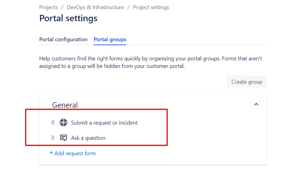Click the chat bubble icon for Ask a question
Screen dimensions: 307x181
coord(63,138)
